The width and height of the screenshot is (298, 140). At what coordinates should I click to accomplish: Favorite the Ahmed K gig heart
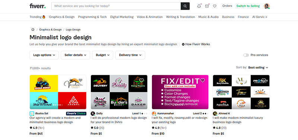pos(264,80)
